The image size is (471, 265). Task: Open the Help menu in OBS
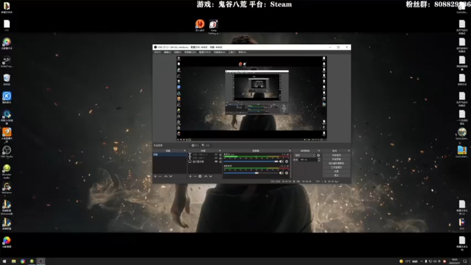(x=242, y=52)
